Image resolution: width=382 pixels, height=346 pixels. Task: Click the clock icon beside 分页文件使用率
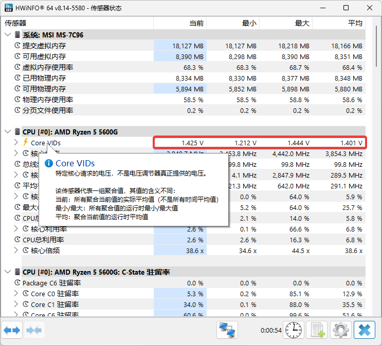coord(17,110)
